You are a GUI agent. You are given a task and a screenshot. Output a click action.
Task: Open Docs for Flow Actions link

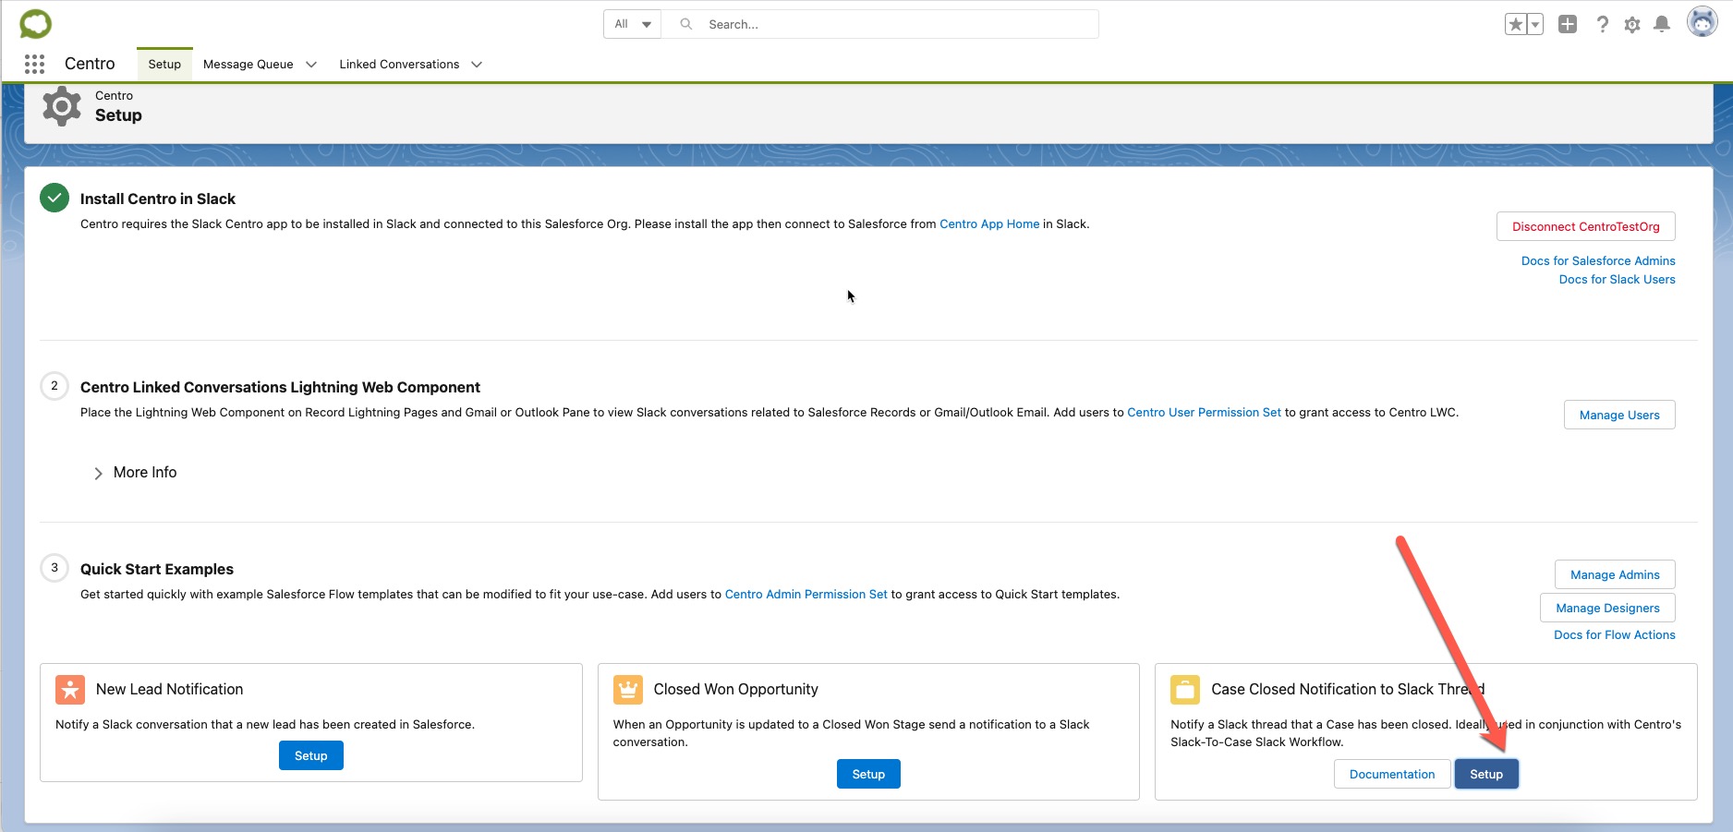(1615, 635)
